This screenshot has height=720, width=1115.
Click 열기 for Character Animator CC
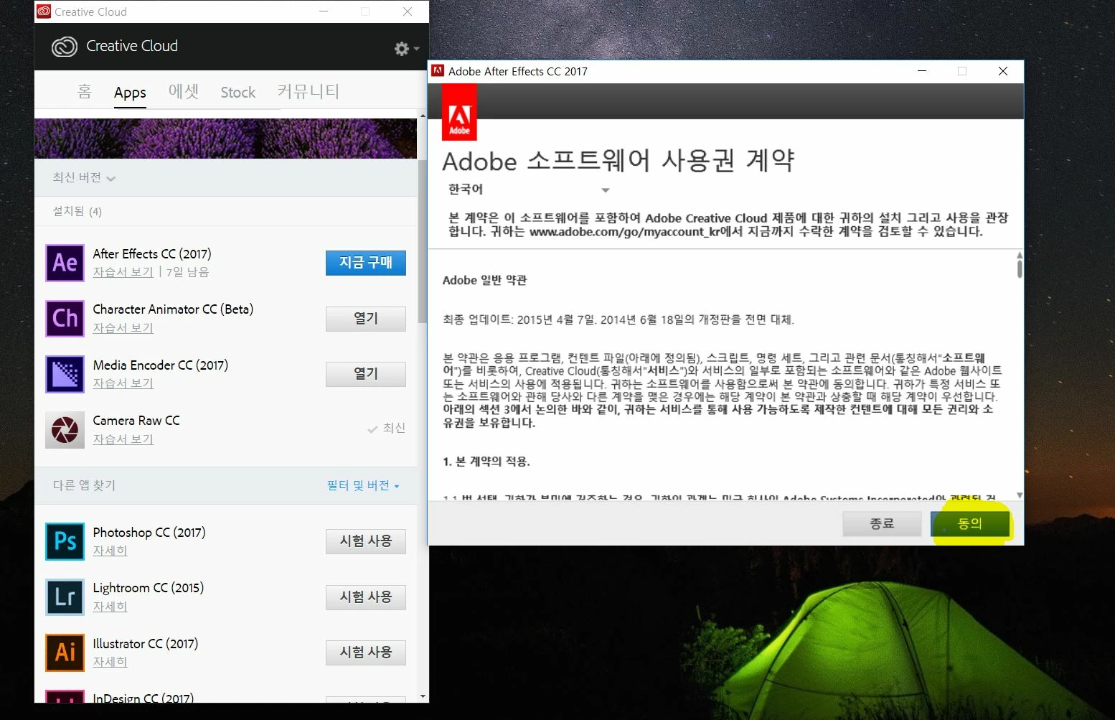366,319
